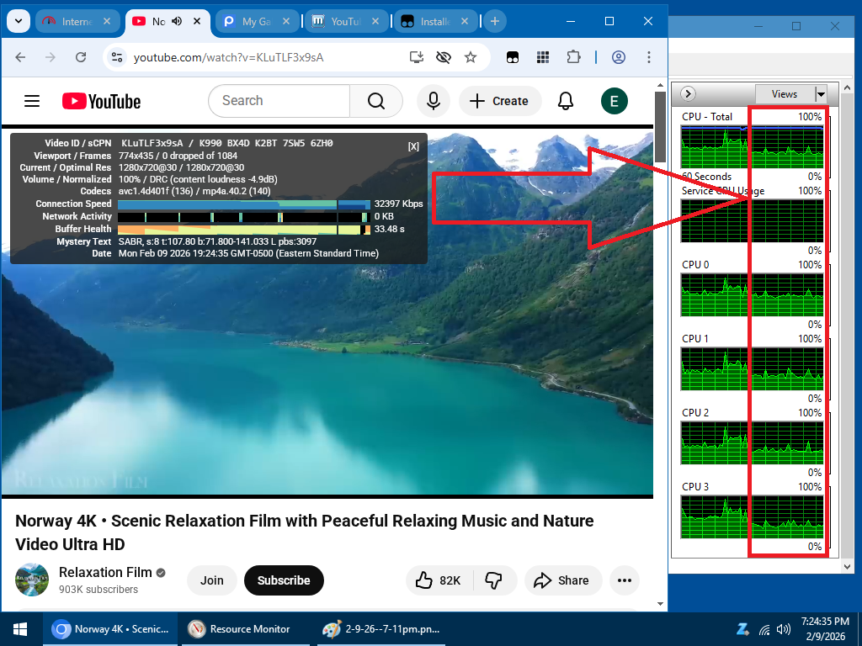The width and height of the screenshot is (862, 646).
Task: Click the YouTube page vertical scrollbar
Action: pyautogui.click(x=660, y=126)
